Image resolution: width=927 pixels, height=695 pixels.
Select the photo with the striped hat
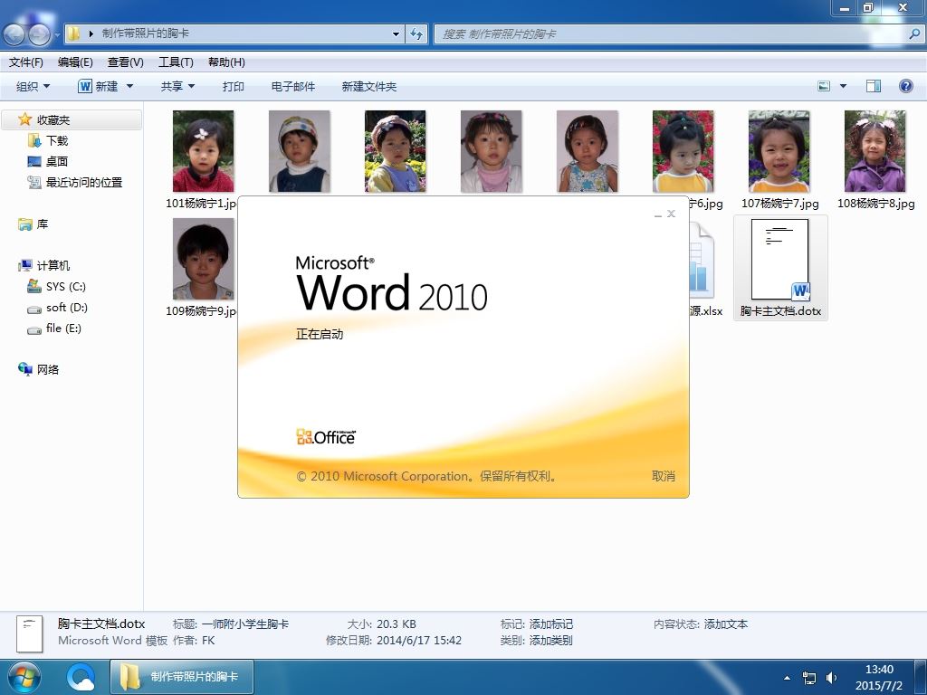pyautogui.click(x=299, y=151)
